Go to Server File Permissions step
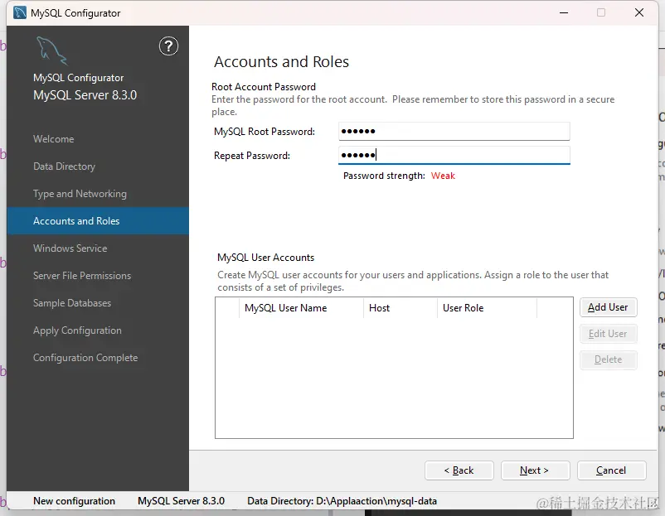Screen dimensions: 665x516 [82, 275]
